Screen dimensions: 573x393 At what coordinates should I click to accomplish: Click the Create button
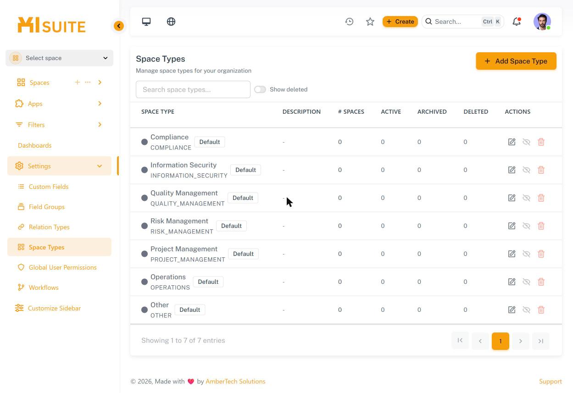(400, 22)
